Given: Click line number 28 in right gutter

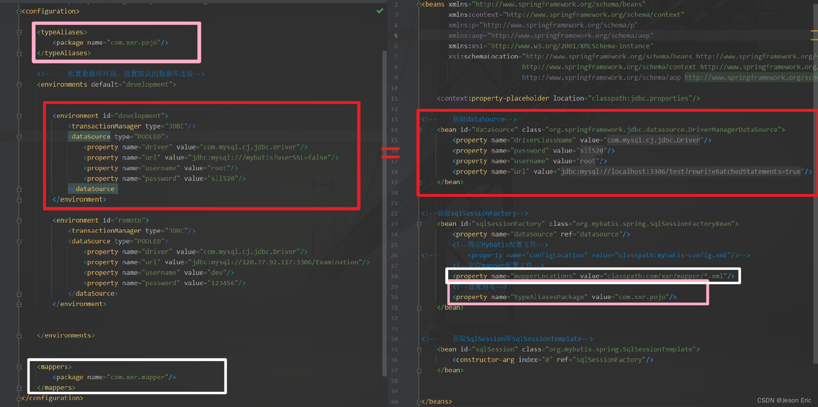Looking at the screenshot, I should coord(394,276).
